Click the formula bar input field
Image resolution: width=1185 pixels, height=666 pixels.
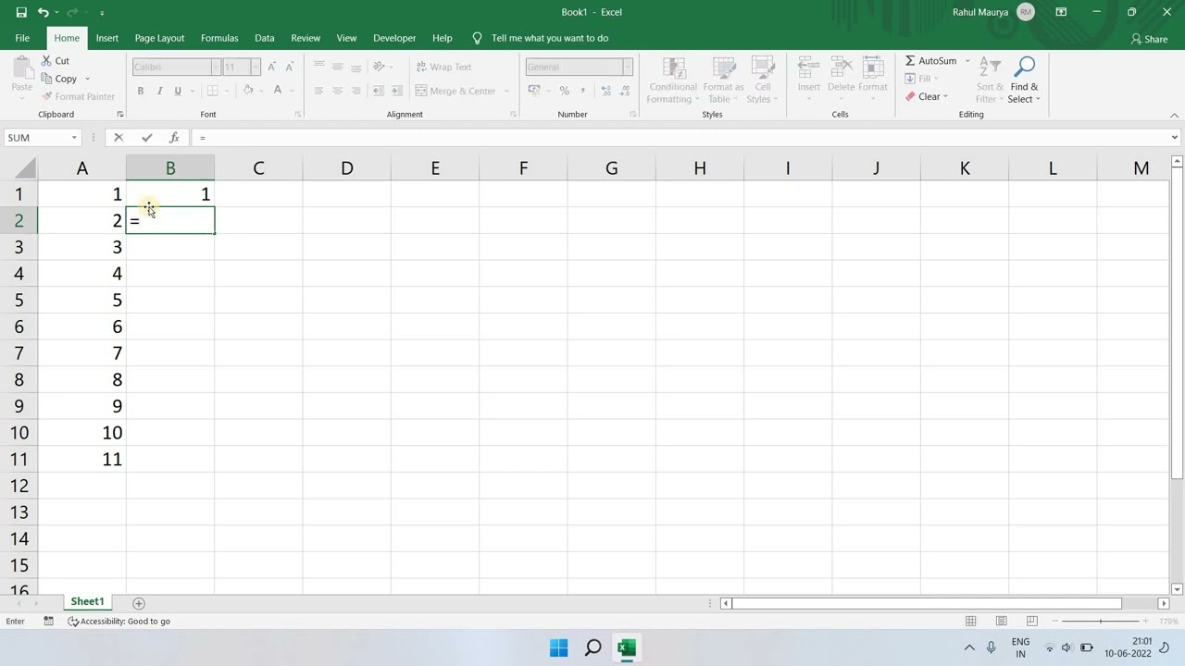click(x=680, y=137)
